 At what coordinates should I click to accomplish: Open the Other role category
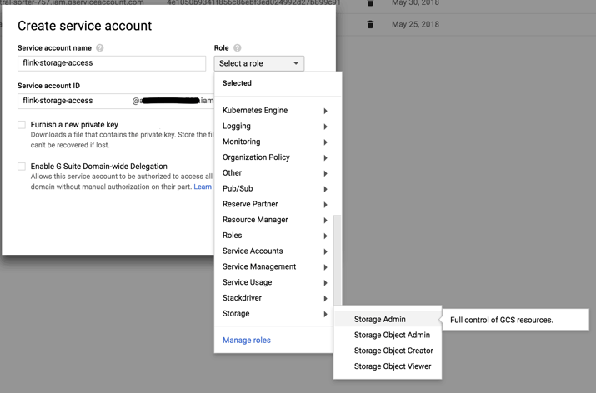click(273, 172)
